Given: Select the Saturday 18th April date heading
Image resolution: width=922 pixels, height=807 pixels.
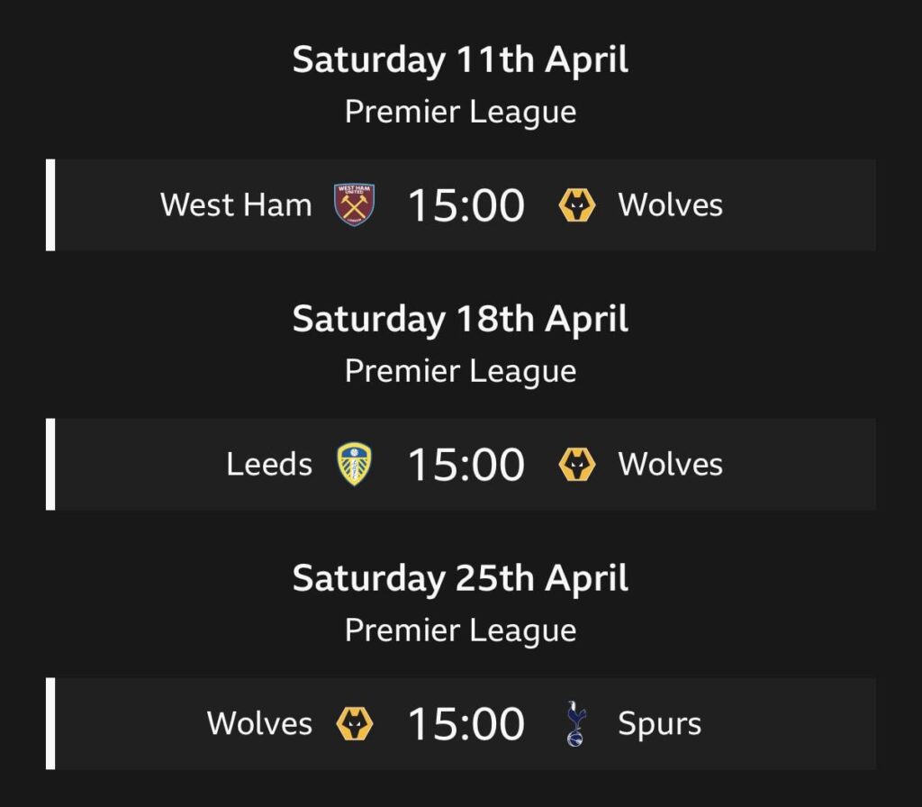Looking at the screenshot, I should [x=459, y=318].
